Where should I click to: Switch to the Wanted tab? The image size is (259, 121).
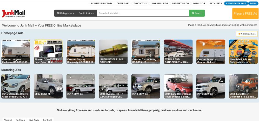[x=8, y=119]
